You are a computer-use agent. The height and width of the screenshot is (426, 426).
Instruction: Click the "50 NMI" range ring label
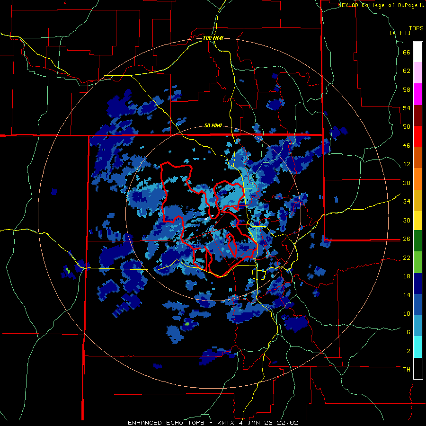tap(213, 125)
